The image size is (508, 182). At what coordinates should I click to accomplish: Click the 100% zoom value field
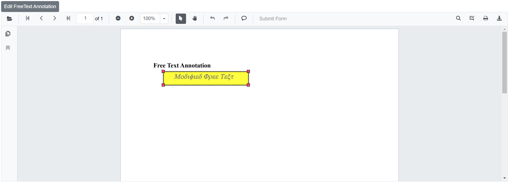pos(150,19)
